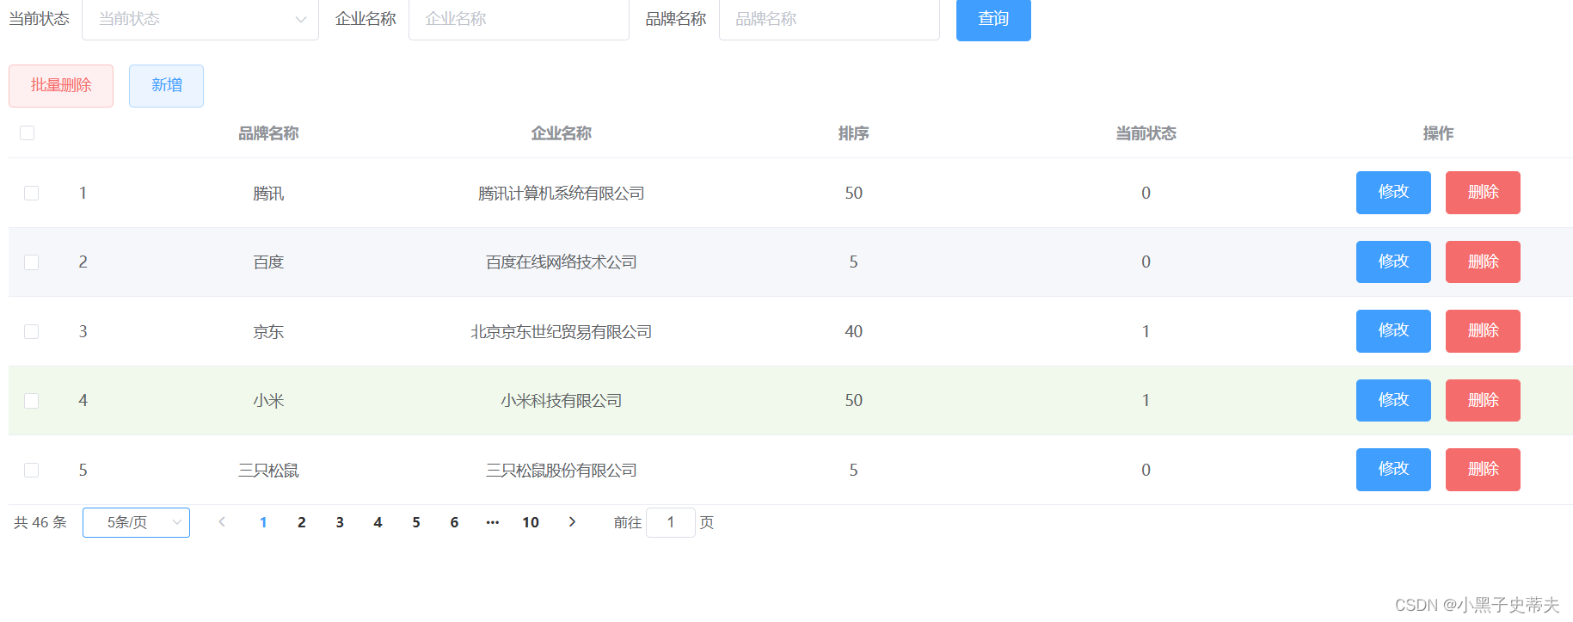Click the 小米 brand name cell
The height and width of the screenshot is (622, 1573).
pos(268,401)
